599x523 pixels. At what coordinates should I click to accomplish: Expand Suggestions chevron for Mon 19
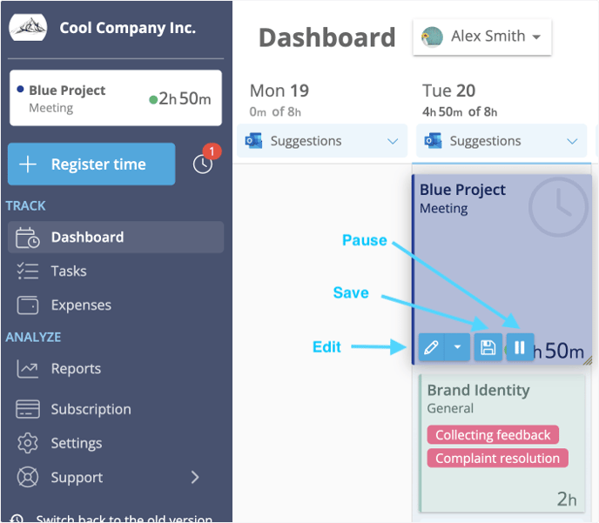(393, 141)
